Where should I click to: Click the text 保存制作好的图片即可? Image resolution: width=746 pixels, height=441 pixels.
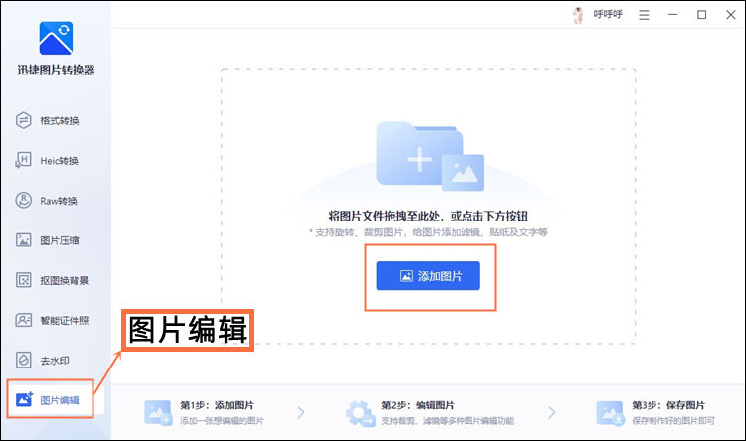[x=673, y=421]
